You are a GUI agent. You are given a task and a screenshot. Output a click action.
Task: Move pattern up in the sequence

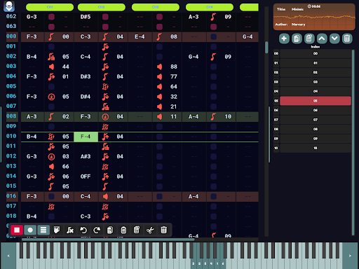pos(322,39)
